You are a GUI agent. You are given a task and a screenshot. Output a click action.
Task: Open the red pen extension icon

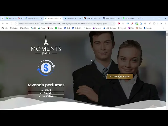point(132,24)
